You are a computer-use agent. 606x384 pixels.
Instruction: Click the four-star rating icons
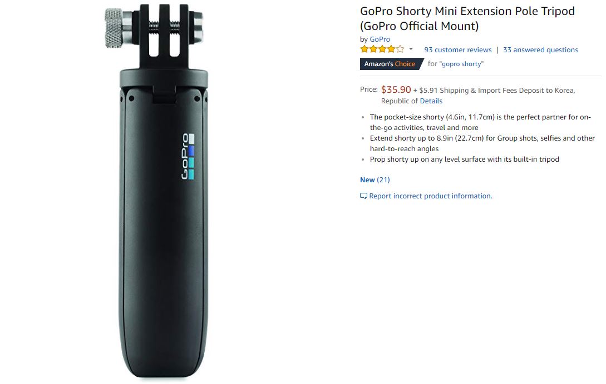382,49
